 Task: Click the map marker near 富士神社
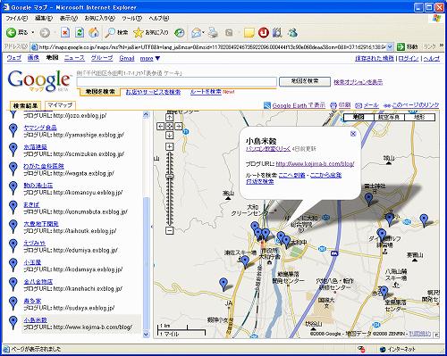[369, 199]
